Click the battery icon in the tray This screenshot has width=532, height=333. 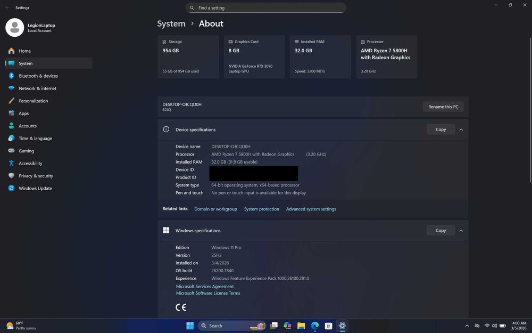coord(503,326)
